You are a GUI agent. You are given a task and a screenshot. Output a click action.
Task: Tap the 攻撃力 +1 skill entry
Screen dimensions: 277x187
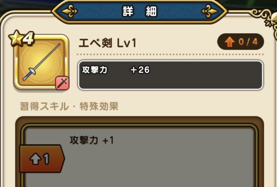(x=92, y=141)
